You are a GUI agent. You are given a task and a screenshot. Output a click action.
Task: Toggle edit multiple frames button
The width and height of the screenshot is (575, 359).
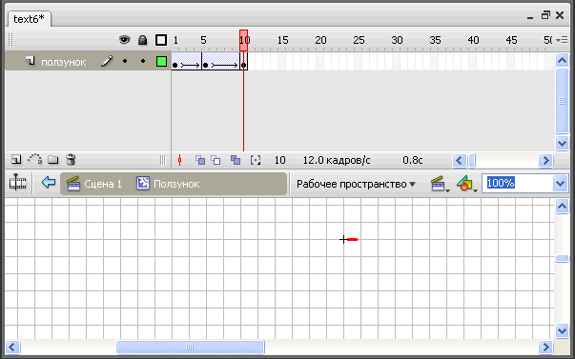pos(236,160)
